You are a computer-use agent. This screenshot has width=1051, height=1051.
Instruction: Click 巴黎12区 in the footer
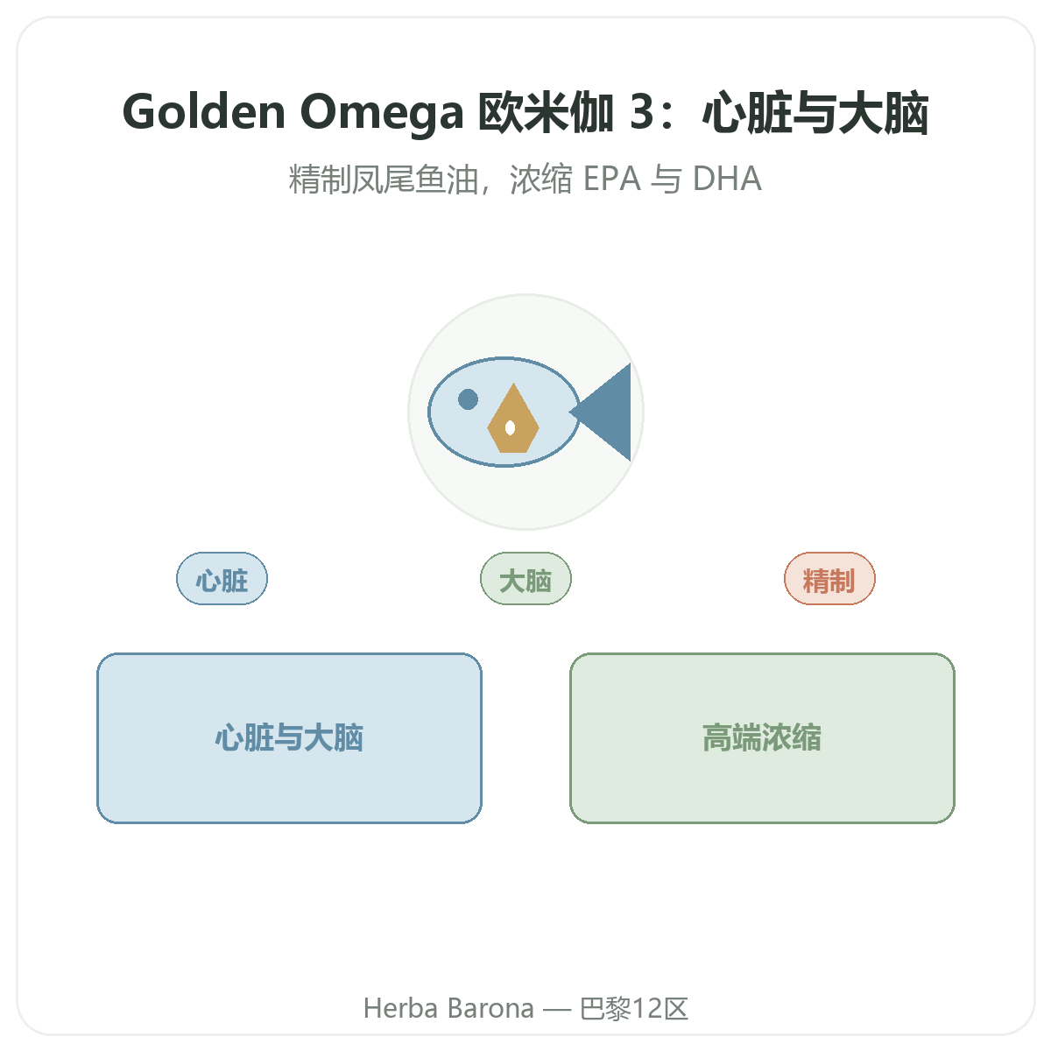634,1008
